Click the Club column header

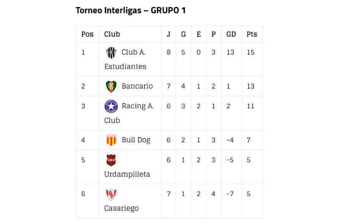pyautogui.click(x=112, y=34)
